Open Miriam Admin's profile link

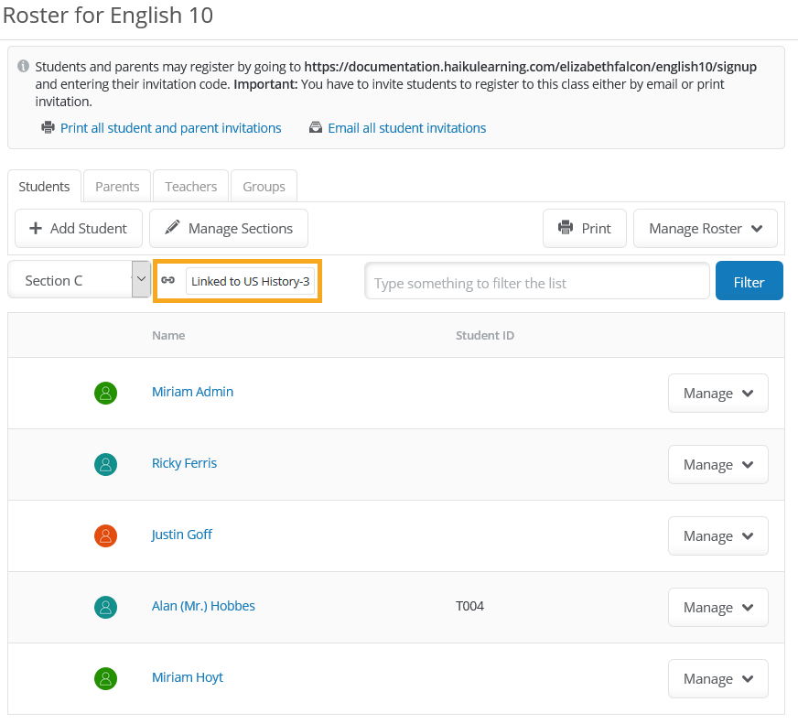(192, 392)
